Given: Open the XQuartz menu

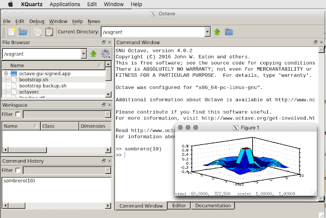Looking at the screenshot, I should pos(32,4).
